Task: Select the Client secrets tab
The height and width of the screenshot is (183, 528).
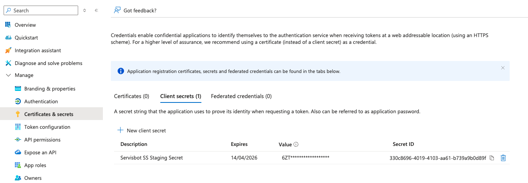Action: [x=180, y=96]
